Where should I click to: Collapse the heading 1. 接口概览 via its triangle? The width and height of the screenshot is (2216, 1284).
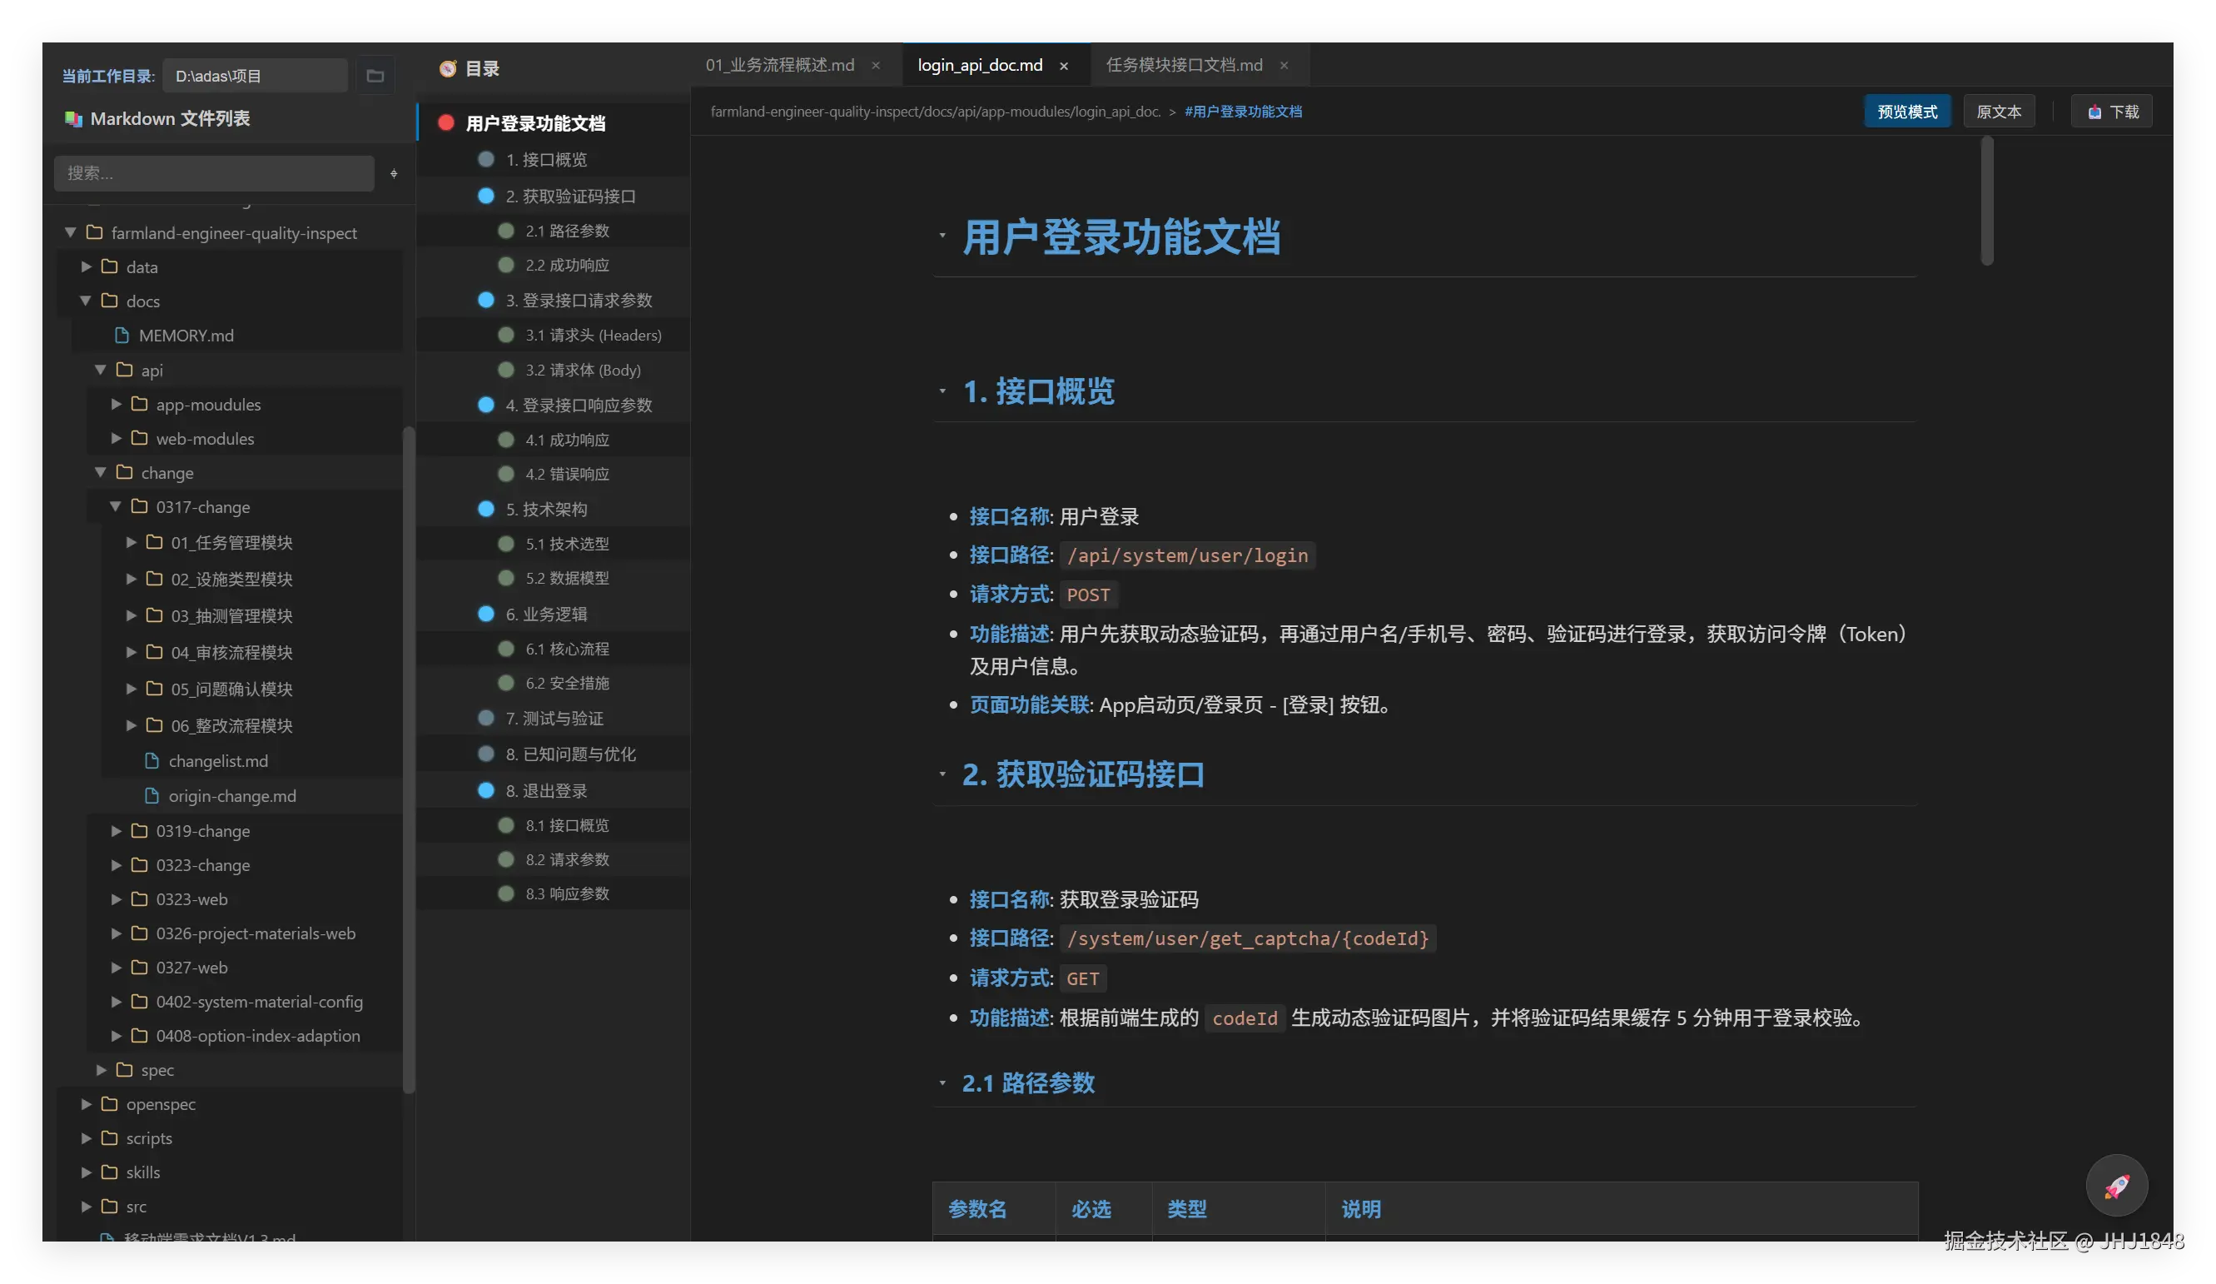tap(942, 392)
